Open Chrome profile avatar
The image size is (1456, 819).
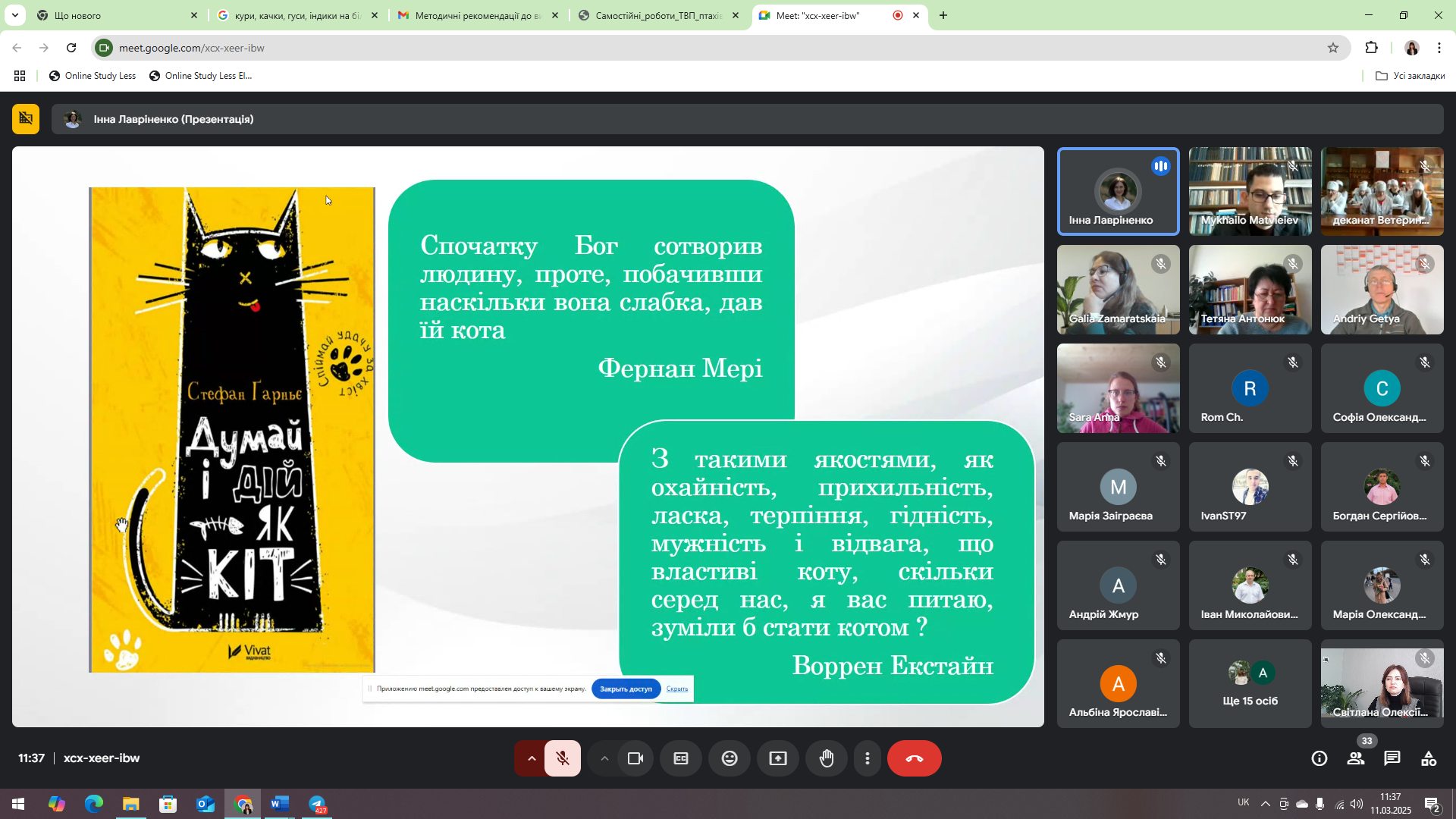point(1411,48)
